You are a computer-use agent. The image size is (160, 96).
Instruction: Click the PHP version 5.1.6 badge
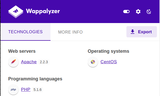tap(37, 90)
